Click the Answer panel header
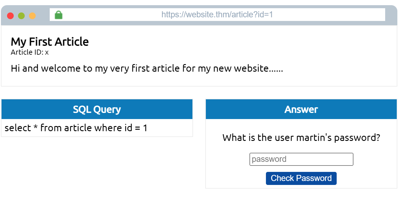Viewport: 412px width, 198px height. (301, 109)
